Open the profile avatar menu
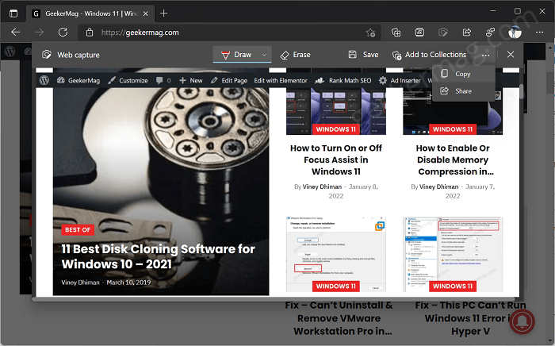Screen dimensions: 555x346 pyautogui.click(x=515, y=33)
